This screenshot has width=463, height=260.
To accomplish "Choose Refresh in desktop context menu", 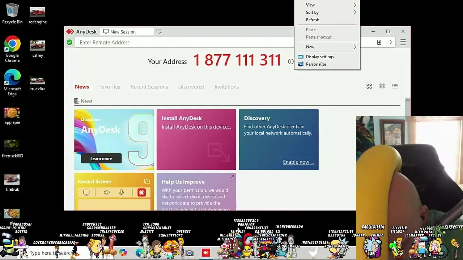I will point(327,20).
